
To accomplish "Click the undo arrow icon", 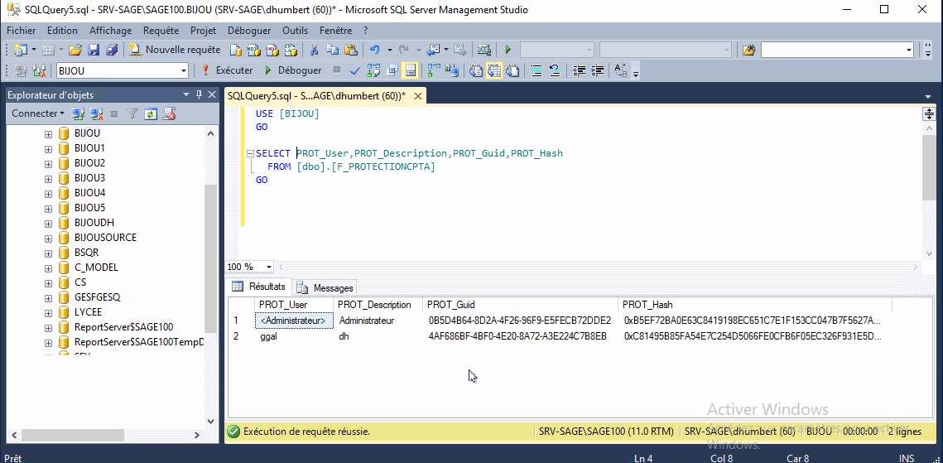I will point(375,50).
